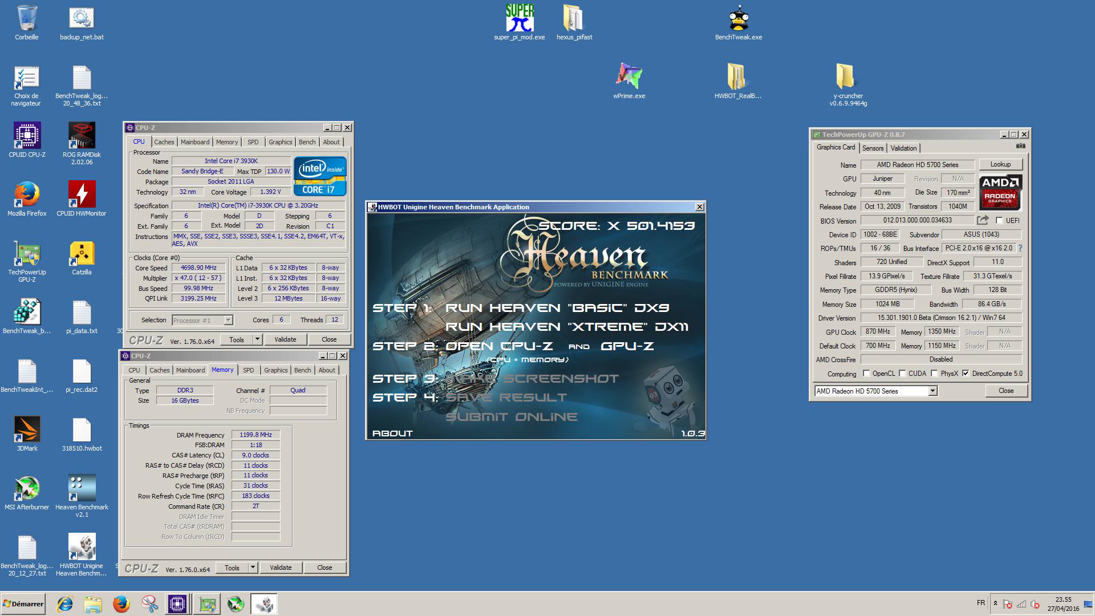Click RUN HEAVEN "XTREME" DX11 step
This screenshot has width=1095, height=616.
pos(567,327)
